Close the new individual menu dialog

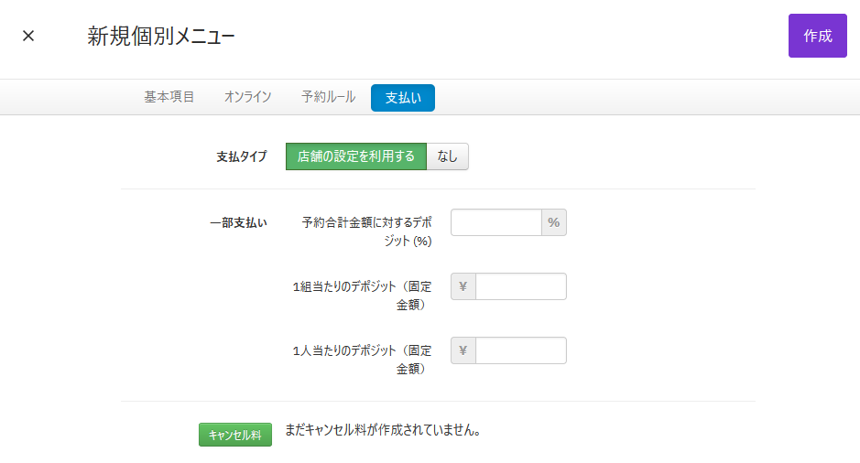pos(28,37)
